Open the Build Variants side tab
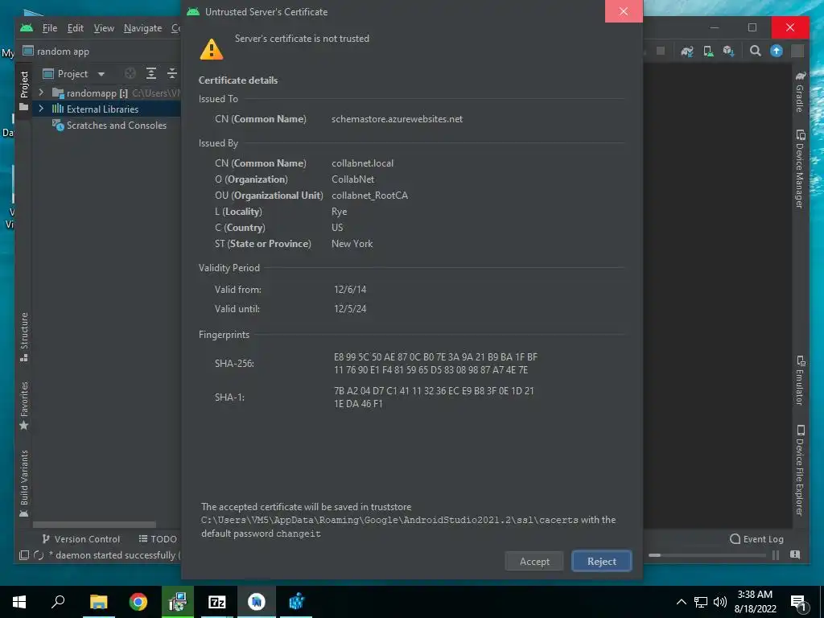The width and height of the screenshot is (824, 618). (23, 483)
